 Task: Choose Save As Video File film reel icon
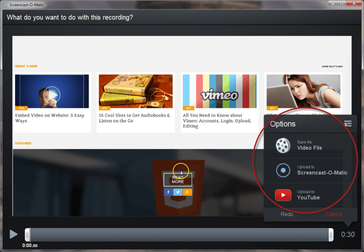[x=283, y=146]
